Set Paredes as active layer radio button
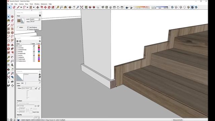 tap(17, 51)
